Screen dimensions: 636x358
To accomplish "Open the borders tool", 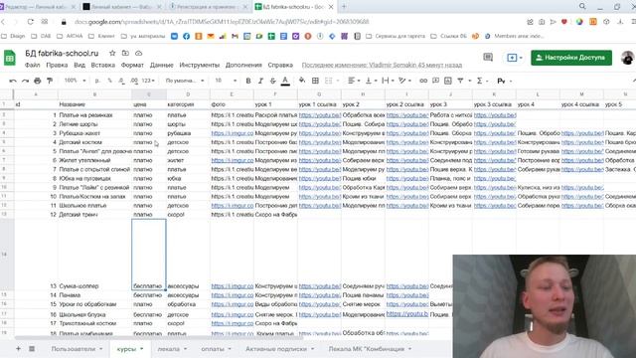I will click(x=315, y=81).
